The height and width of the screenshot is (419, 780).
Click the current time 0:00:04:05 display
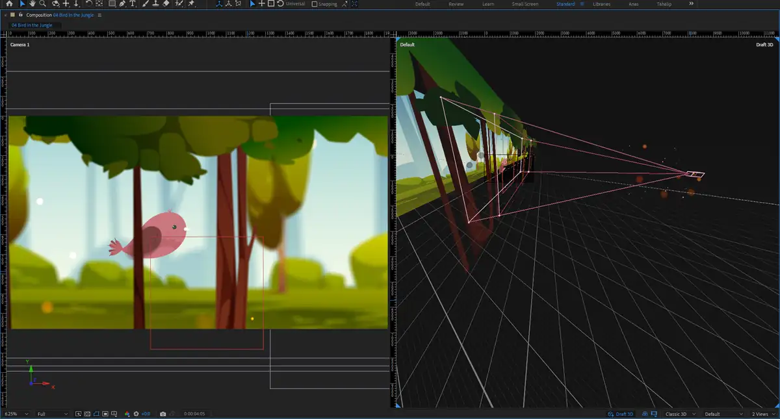[x=194, y=414]
